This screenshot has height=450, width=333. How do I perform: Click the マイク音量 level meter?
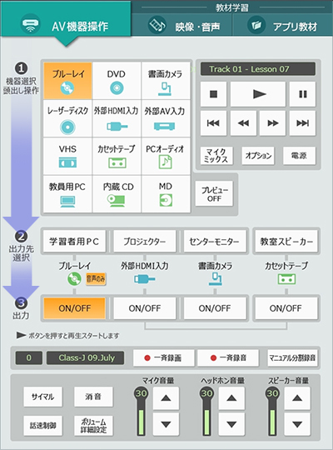(142, 412)
